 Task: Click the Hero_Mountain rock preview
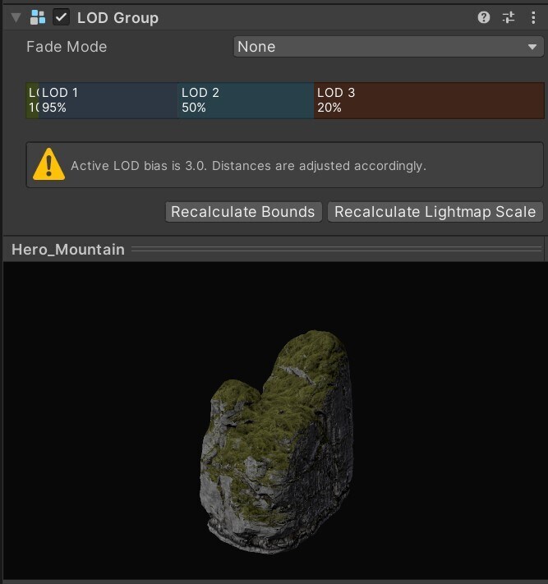click(x=276, y=442)
